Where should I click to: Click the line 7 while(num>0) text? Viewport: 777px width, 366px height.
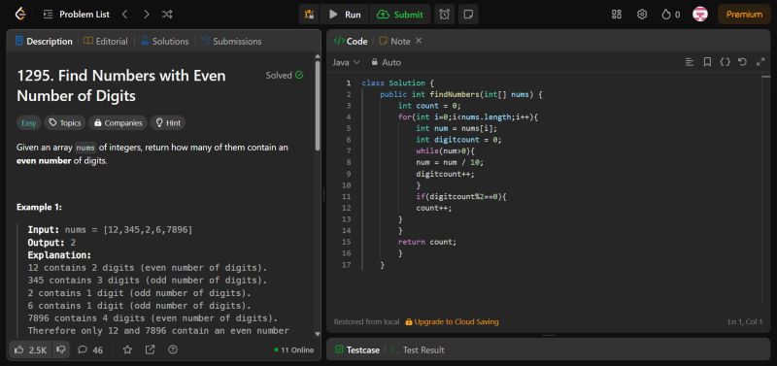pyautogui.click(x=446, y=151)
